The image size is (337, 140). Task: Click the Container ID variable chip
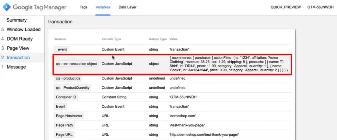coord(66,97)
